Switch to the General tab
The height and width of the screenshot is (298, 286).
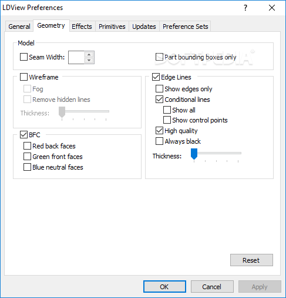click(x=19, y=27)
